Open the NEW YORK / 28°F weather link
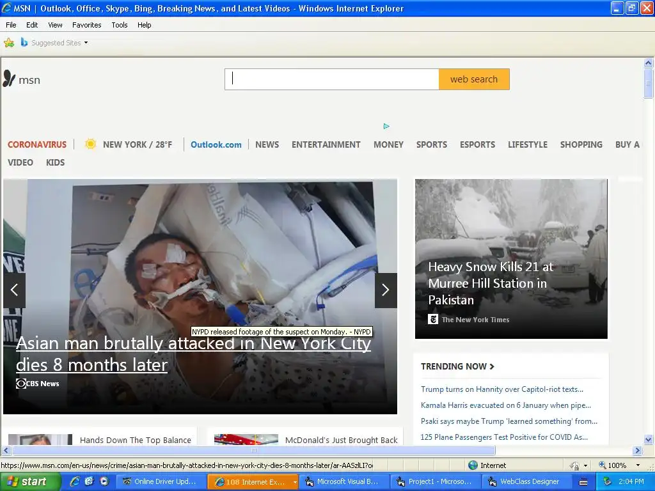The image size is (655, 491). tap(138, 144)
